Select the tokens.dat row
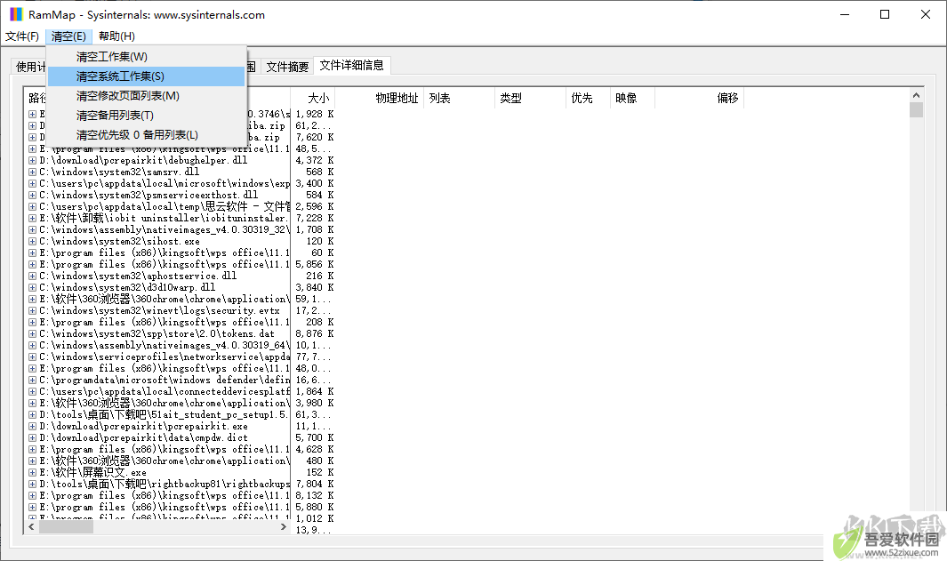The height and width of the screenshot is (561, 947). [x=157, y=334]
